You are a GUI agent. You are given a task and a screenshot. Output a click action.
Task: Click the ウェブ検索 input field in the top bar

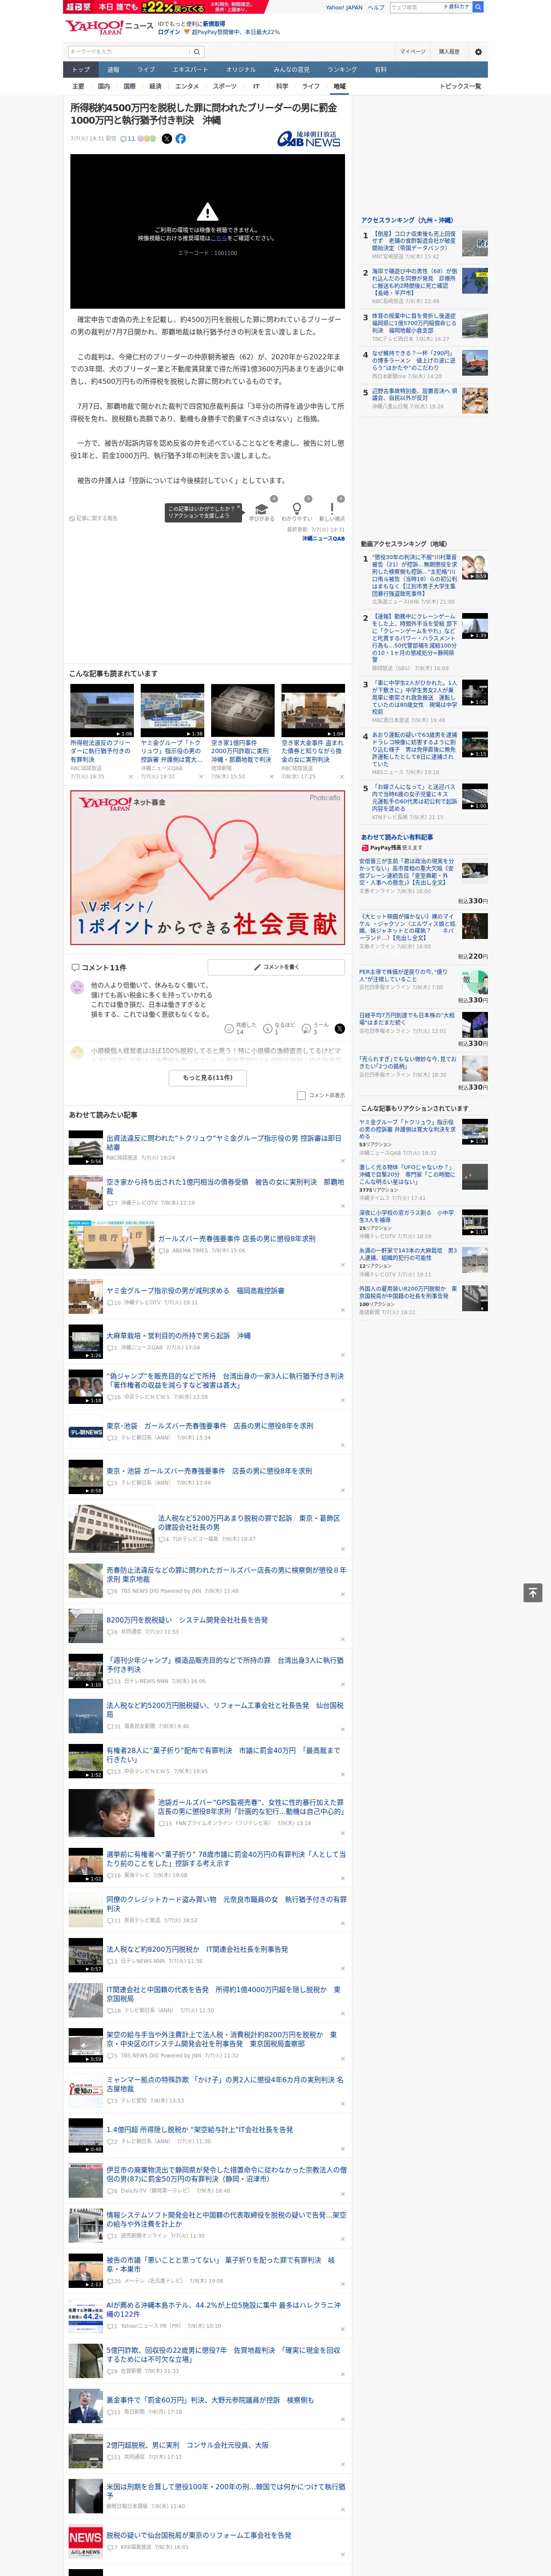pyautogui.click(x=416, y=7)
